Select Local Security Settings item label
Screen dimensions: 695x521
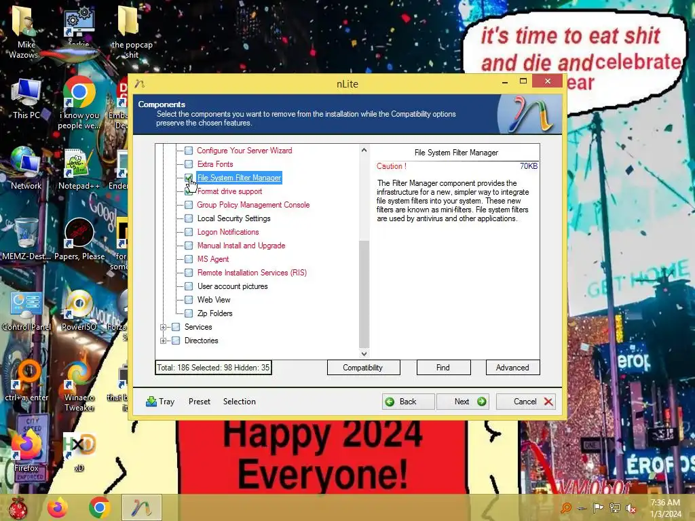tap(233, 218)
